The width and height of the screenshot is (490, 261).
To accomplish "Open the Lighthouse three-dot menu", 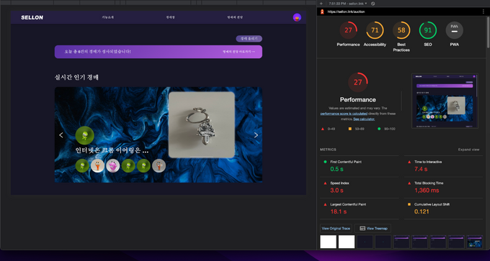I will 483,12.
